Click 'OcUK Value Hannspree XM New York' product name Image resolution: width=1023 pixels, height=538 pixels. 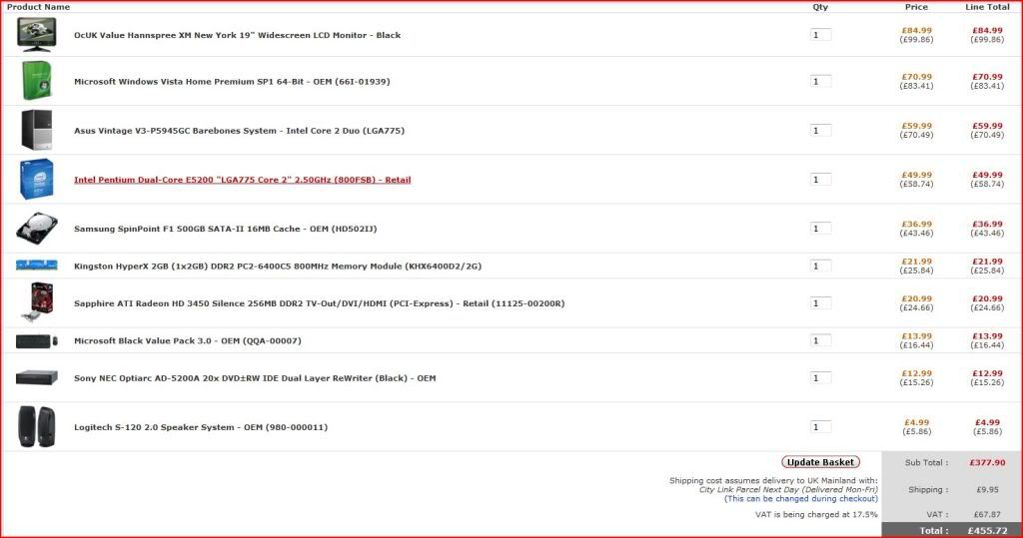pyautogui.click(x=237, y=35)
